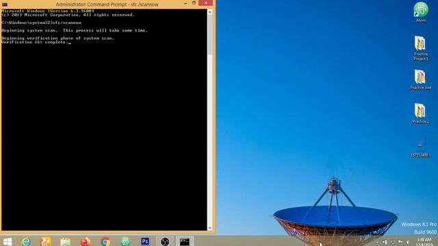This screenshot has height=246, width=438.
Task: Launch Internet Explorer from the taskbar
Action: point(26,241)
